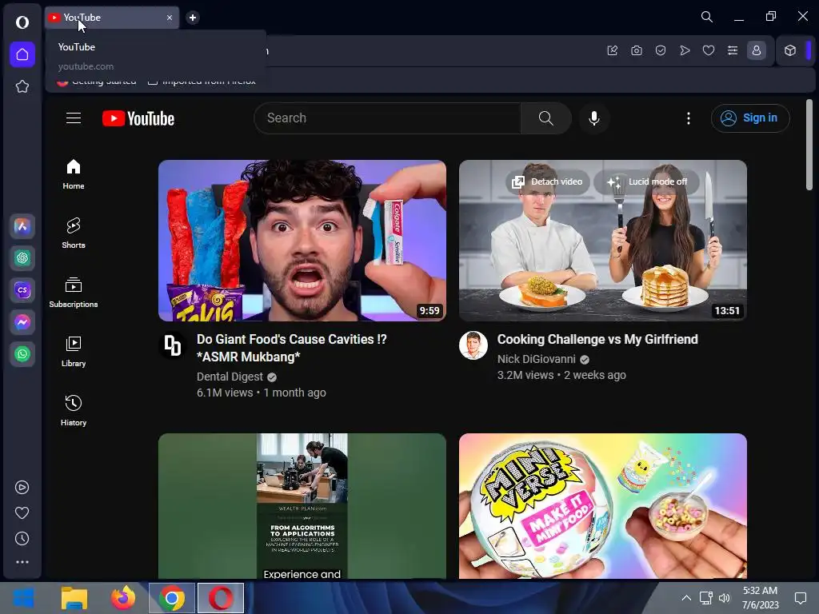Select the YouTube browser tab

click(112, 18)
